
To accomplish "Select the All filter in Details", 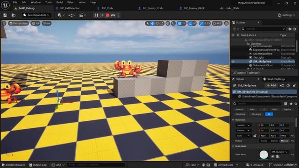I will (269, 114).
